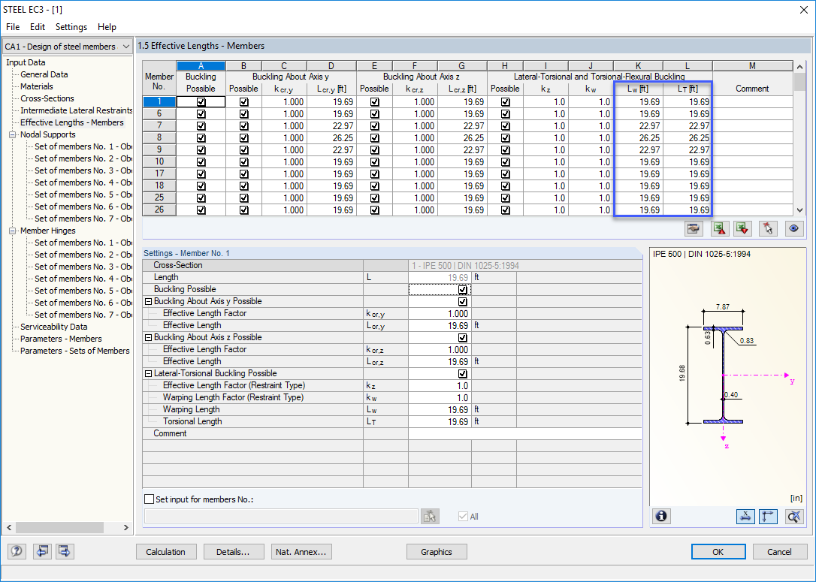816x582 pixels.
Task: Disable Lateral-Torsional Buckling for Member 1 in Settings
Action: pyautogui.click(x=463, y=373)
